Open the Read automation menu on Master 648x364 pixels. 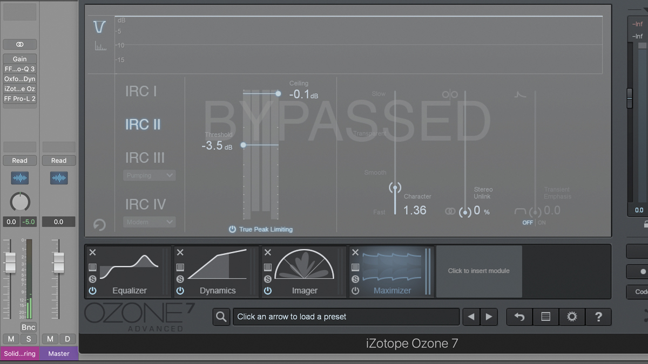pyautogui.click(x=59, y=160)
